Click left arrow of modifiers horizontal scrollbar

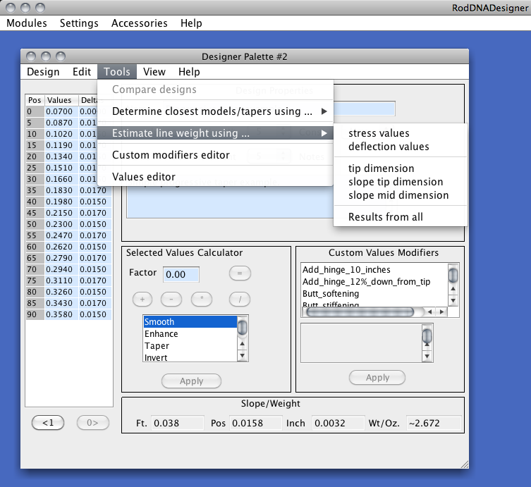tap(429, 312)
